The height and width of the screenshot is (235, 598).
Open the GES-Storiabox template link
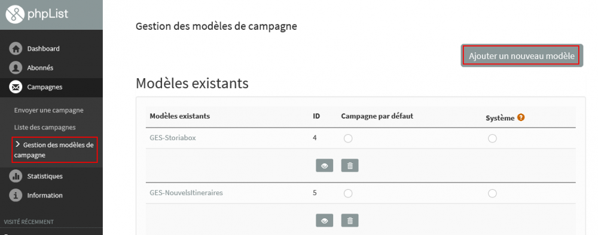[173, 138]
